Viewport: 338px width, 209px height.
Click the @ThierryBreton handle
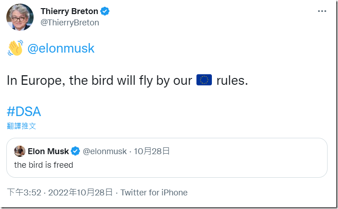tap(70, 22)
